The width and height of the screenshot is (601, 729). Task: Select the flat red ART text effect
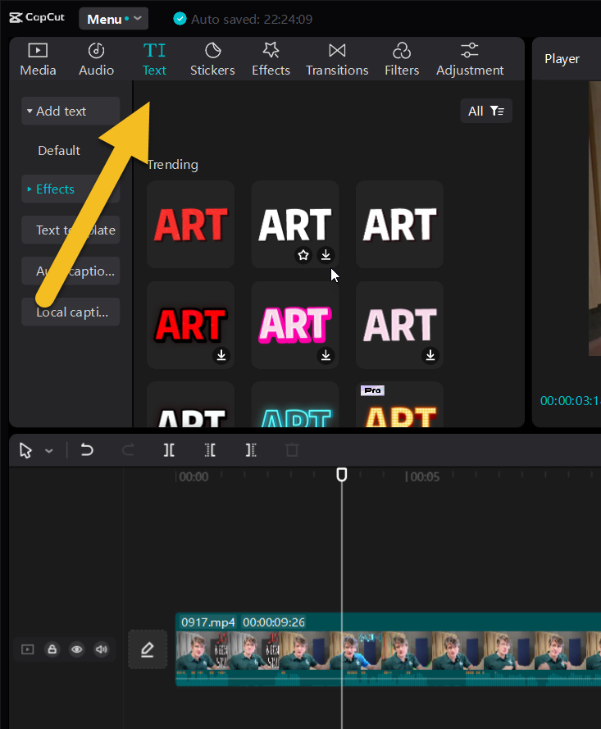click(190, 225)
